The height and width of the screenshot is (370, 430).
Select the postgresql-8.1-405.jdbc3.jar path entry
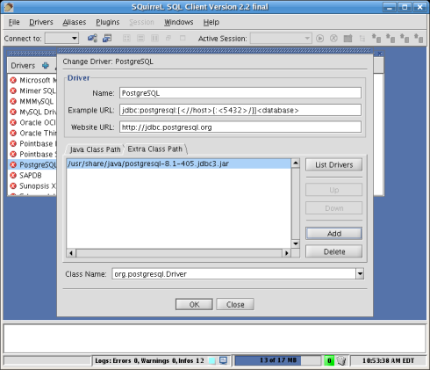pyautogui.click(x=179, y=163)
